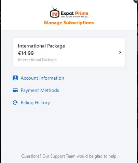This screenshot has height=163, width=138.
Task: Open the Payment Methods link
Action: coord(40,90)
